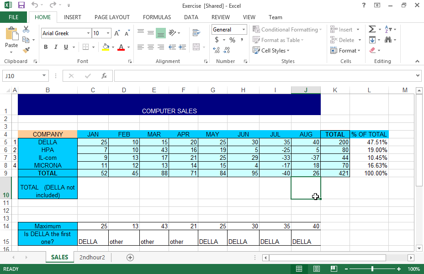Click the Conditional Formatting button
This screenshot has height=274, width=424.
click(287, 30)
